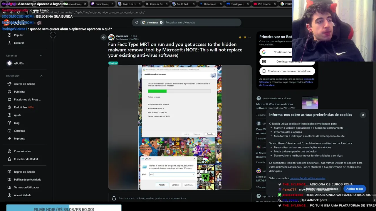Image resolution: width=376 pixels, height=211 pixels.
Task: Close the cookie preferences dialog
Action: (363, 115)
